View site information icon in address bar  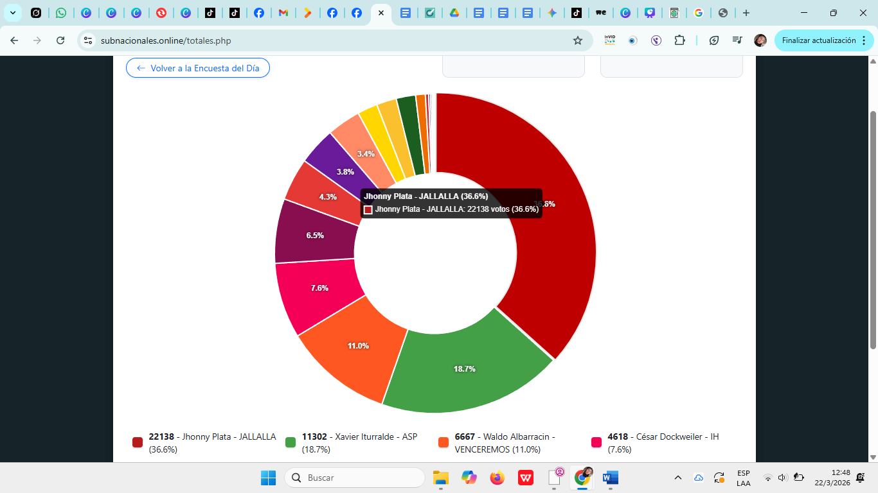pos(89,40)
